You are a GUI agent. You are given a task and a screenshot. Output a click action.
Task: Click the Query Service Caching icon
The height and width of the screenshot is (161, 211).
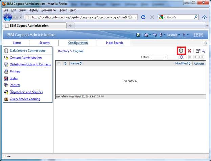point(6,99)
